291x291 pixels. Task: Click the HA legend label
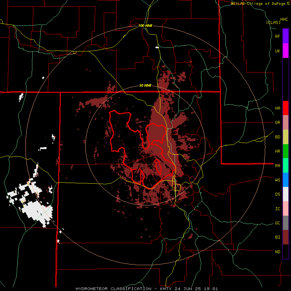pyautogui.click(x=277, y=108)
